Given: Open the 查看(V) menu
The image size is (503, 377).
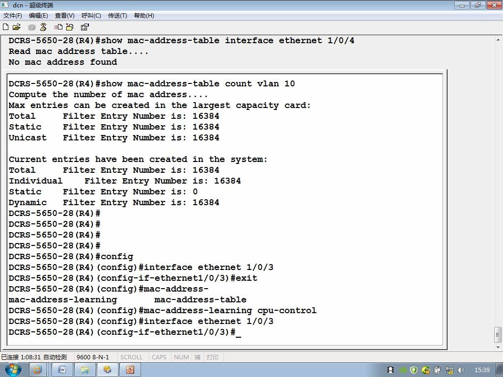Looking at the screenshot, I should [x=64, y=16].
